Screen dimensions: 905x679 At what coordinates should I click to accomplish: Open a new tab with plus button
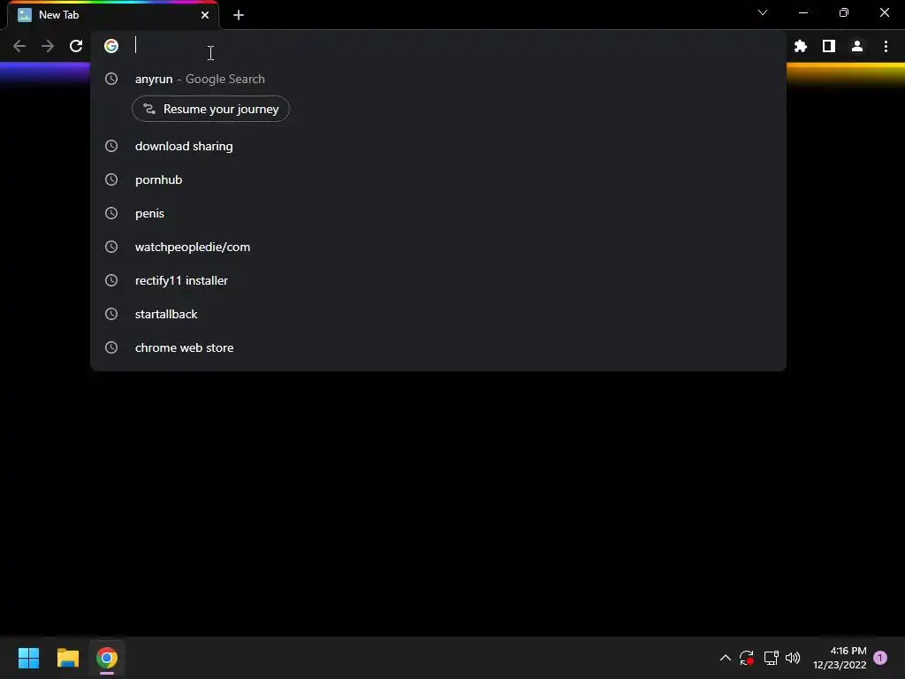coord(239,15)
